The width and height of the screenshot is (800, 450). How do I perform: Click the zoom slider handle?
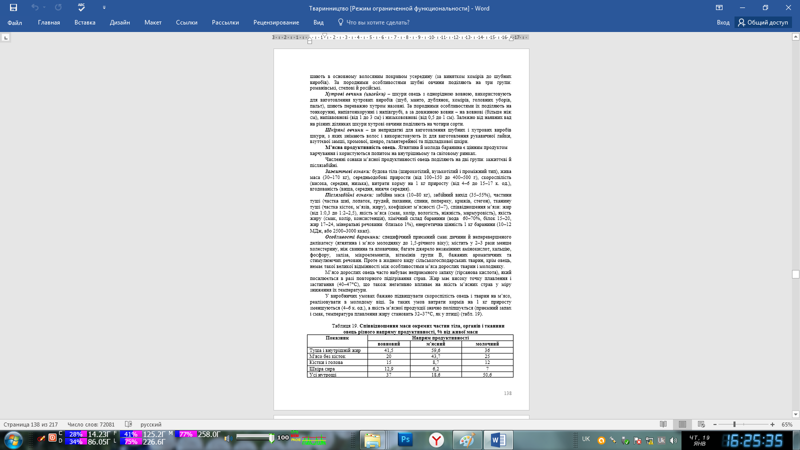click(x=734, y=424)
